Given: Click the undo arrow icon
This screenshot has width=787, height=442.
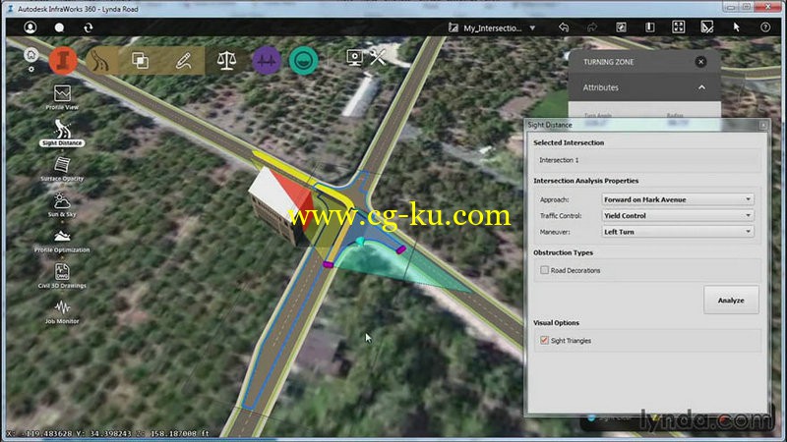Looking at the screenshot, I should click(x=564, y=28).
